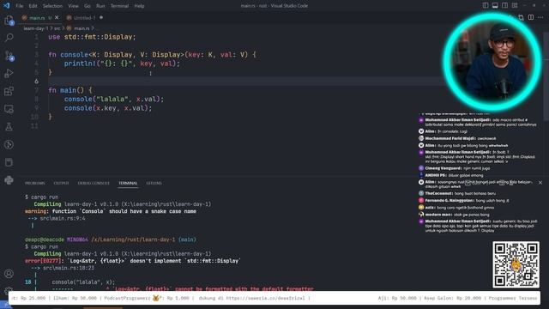Switch to the Terminal panel tab
The height and width of the screenshot is (309, 549).
point(128,183)
